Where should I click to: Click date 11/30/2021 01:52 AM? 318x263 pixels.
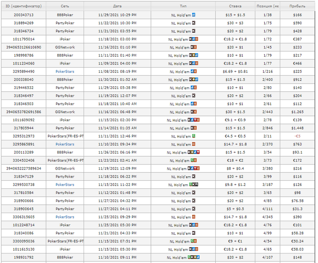tap(117, 79)
